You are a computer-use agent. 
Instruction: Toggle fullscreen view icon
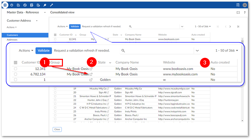[238, 13]
